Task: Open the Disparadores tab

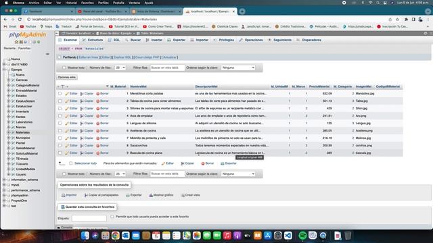Action: point(309,40)
